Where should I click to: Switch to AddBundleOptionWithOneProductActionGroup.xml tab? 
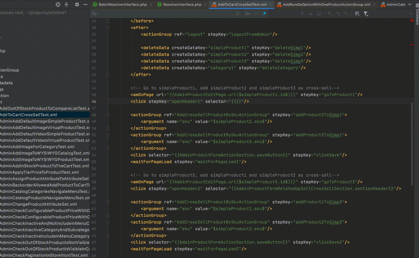click(326, 5)
